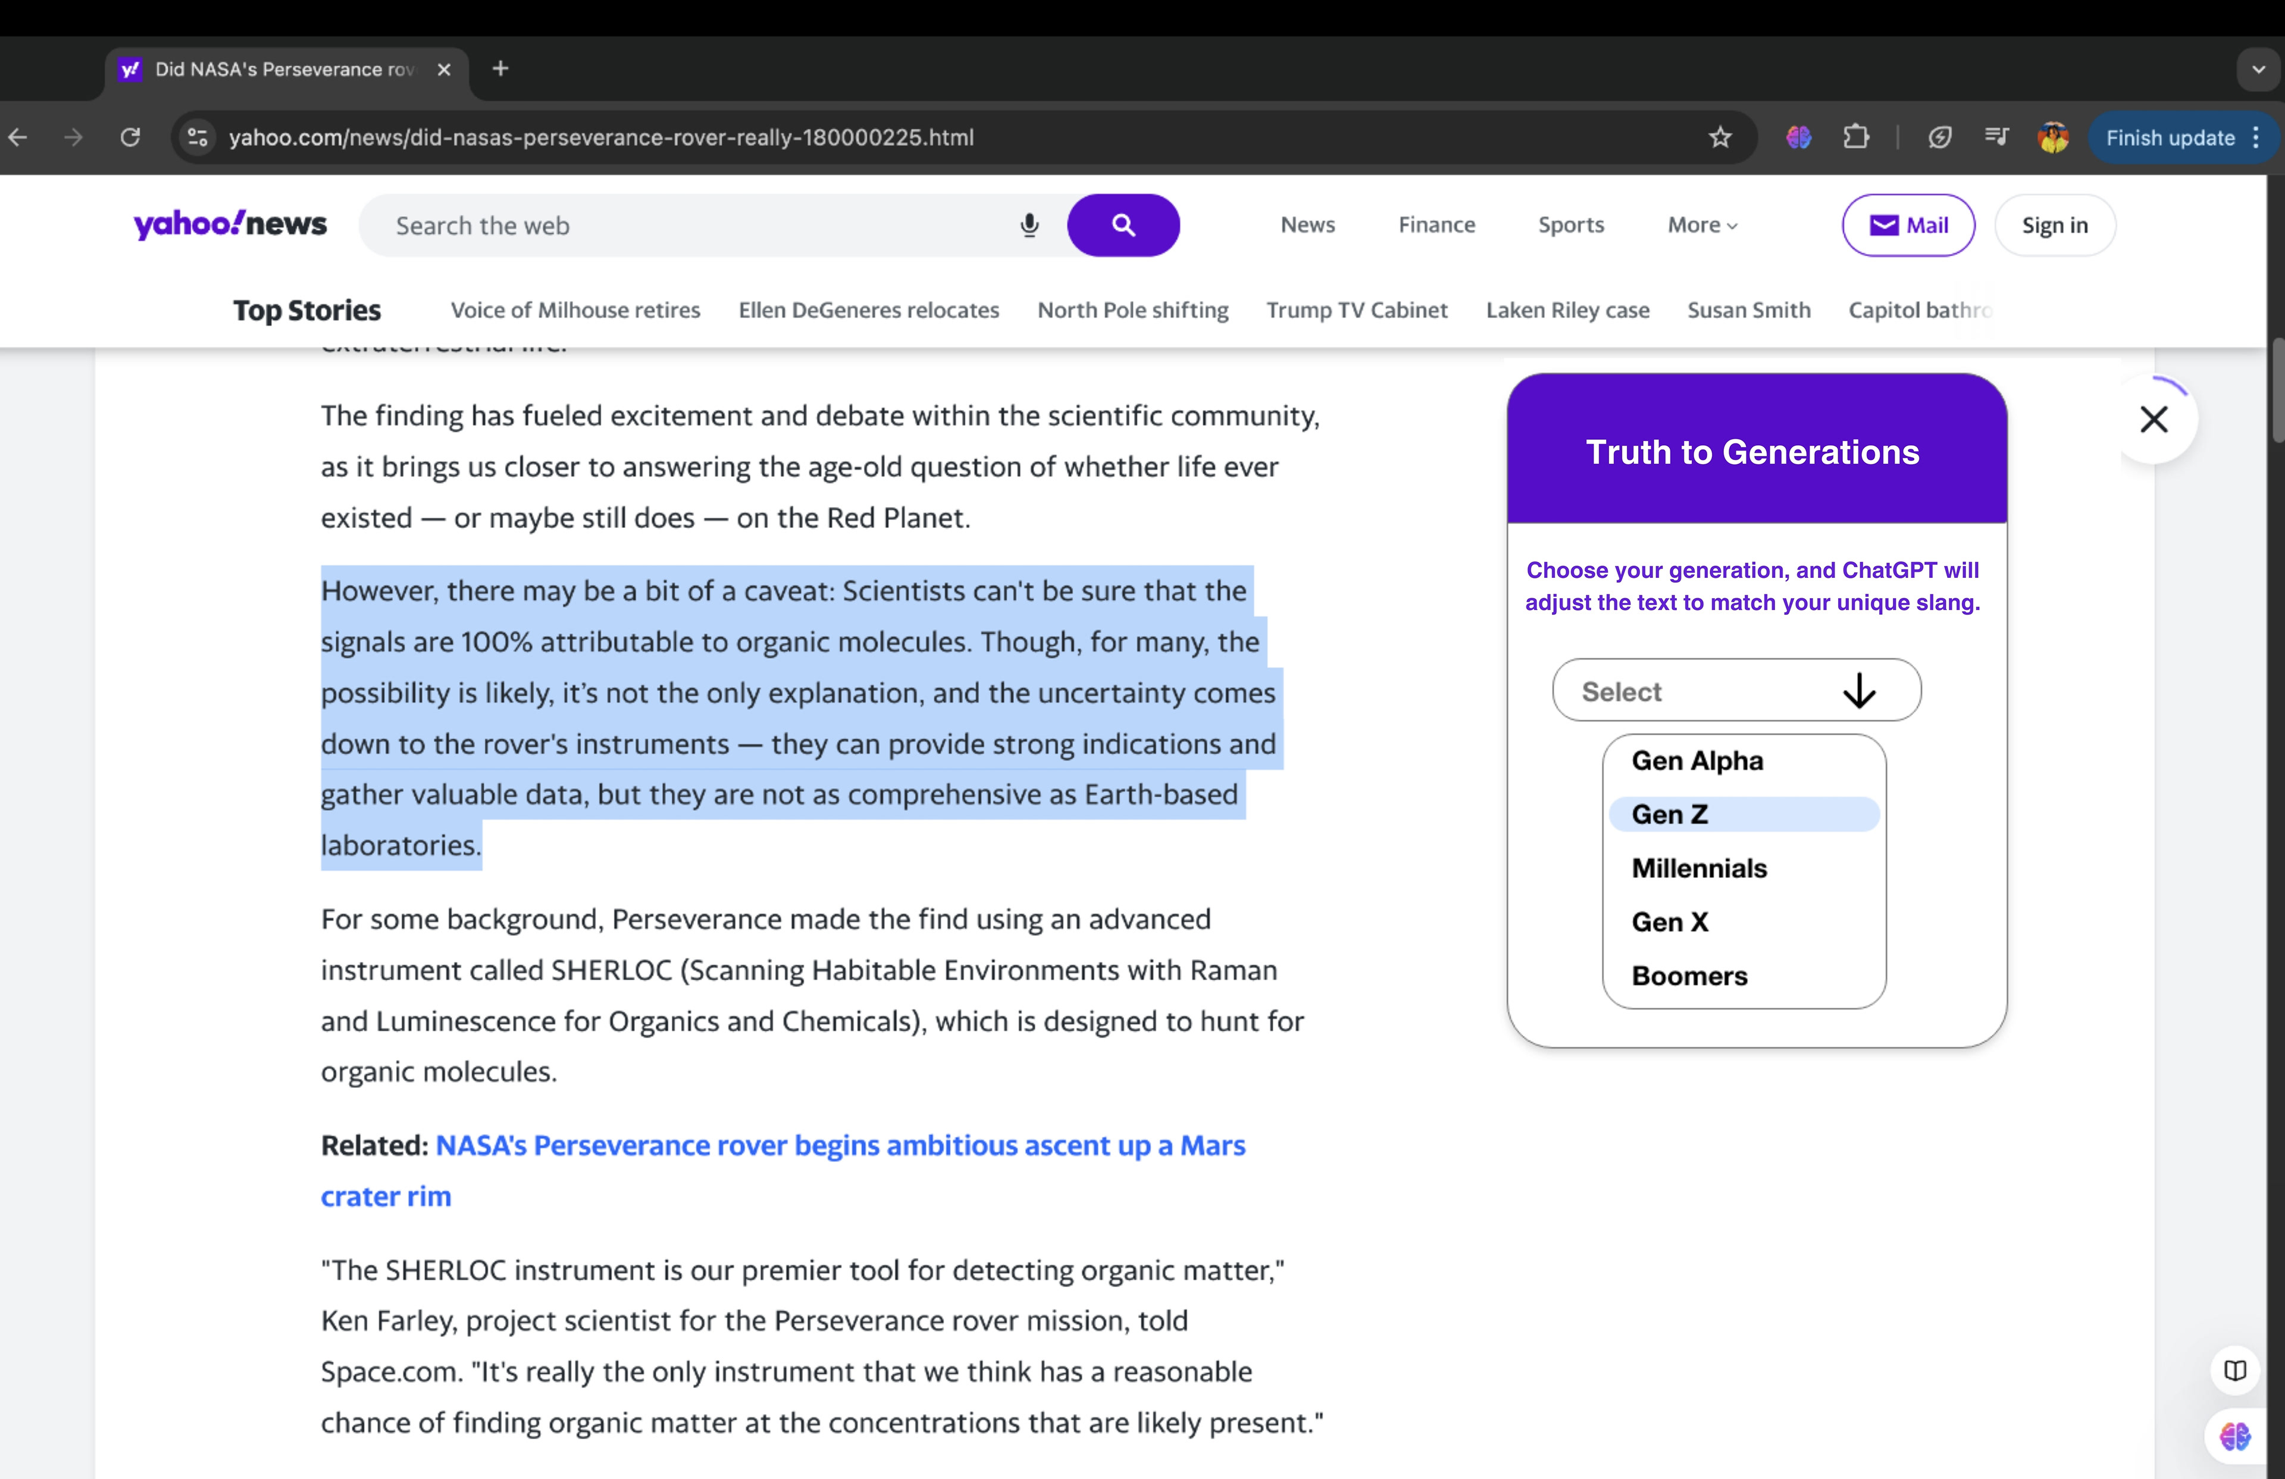Open the Finance section link

coord(1436,225)
